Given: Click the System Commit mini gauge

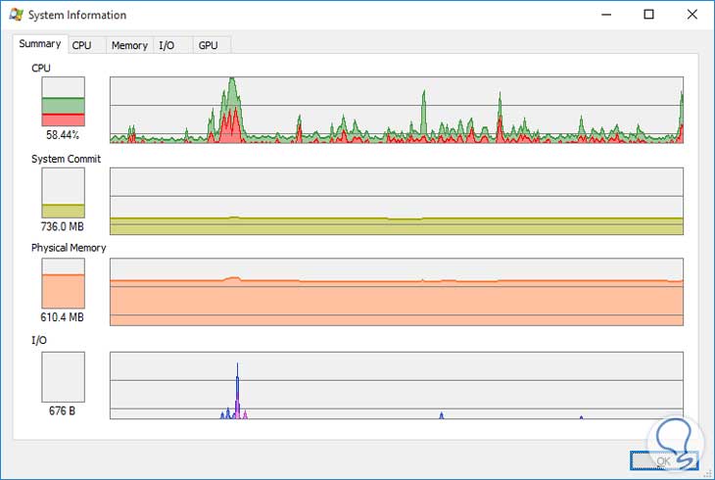Looking at the screenshot, I should tap(64, 193).
